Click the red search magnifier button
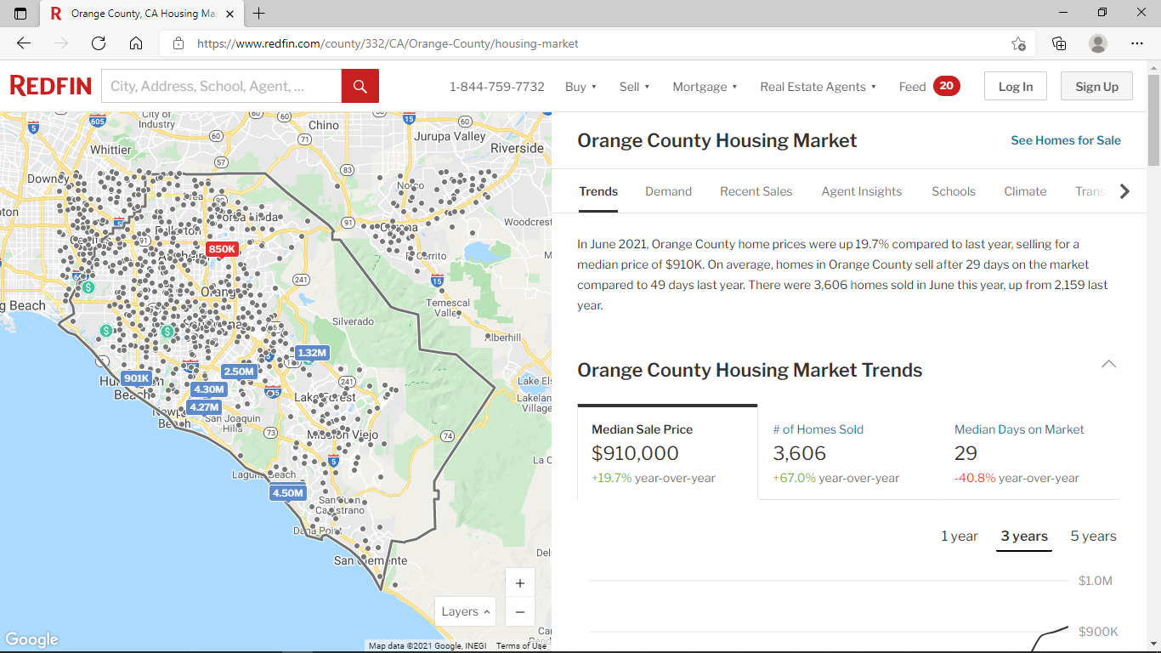The width and height of the screenshot is (1161, 653). 360,86
